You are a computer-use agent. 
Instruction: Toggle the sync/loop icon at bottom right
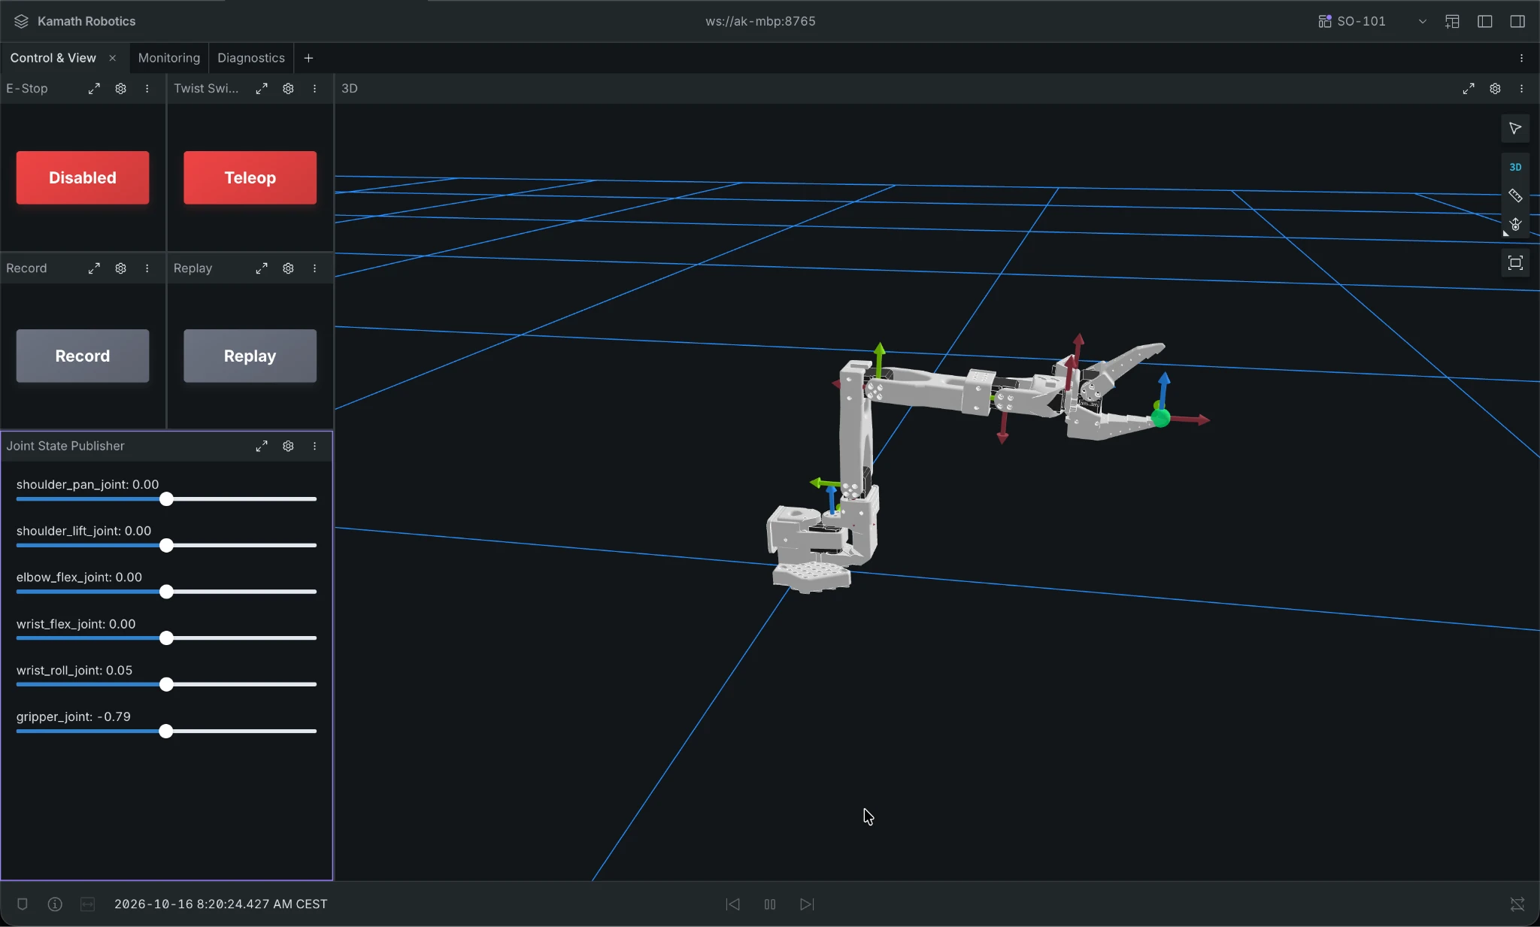coord(1517,904)
